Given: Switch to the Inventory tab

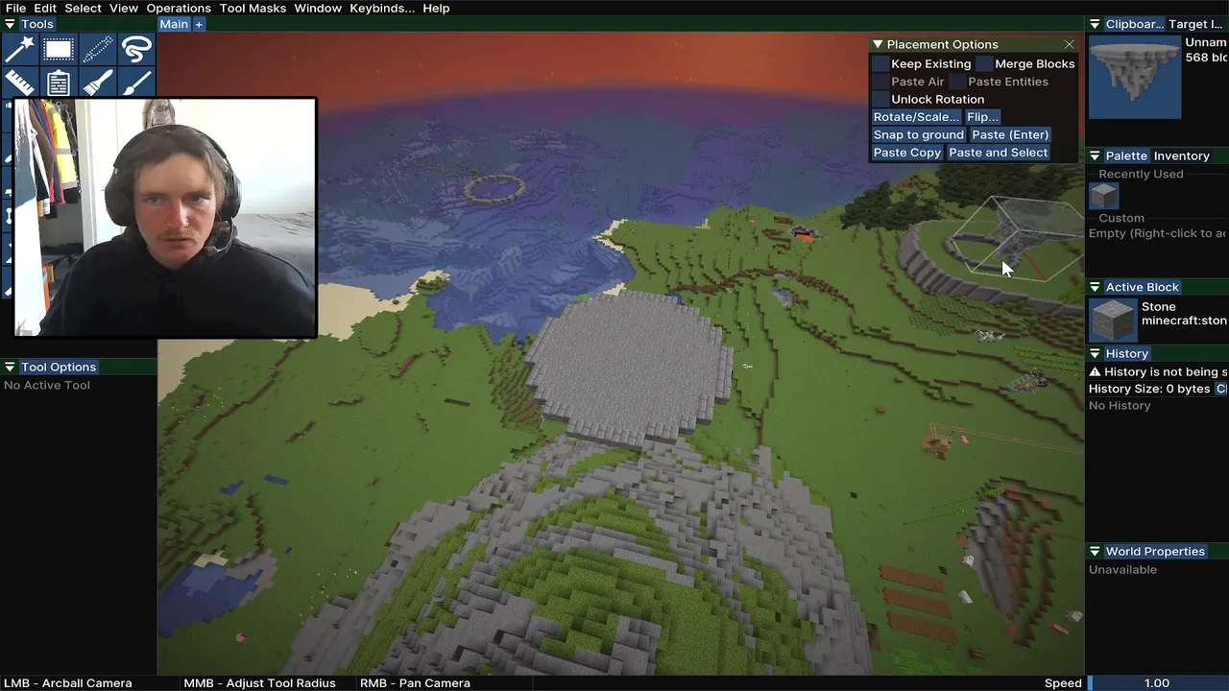Looking at the screenshot, I should click(x=1181, y=155).
